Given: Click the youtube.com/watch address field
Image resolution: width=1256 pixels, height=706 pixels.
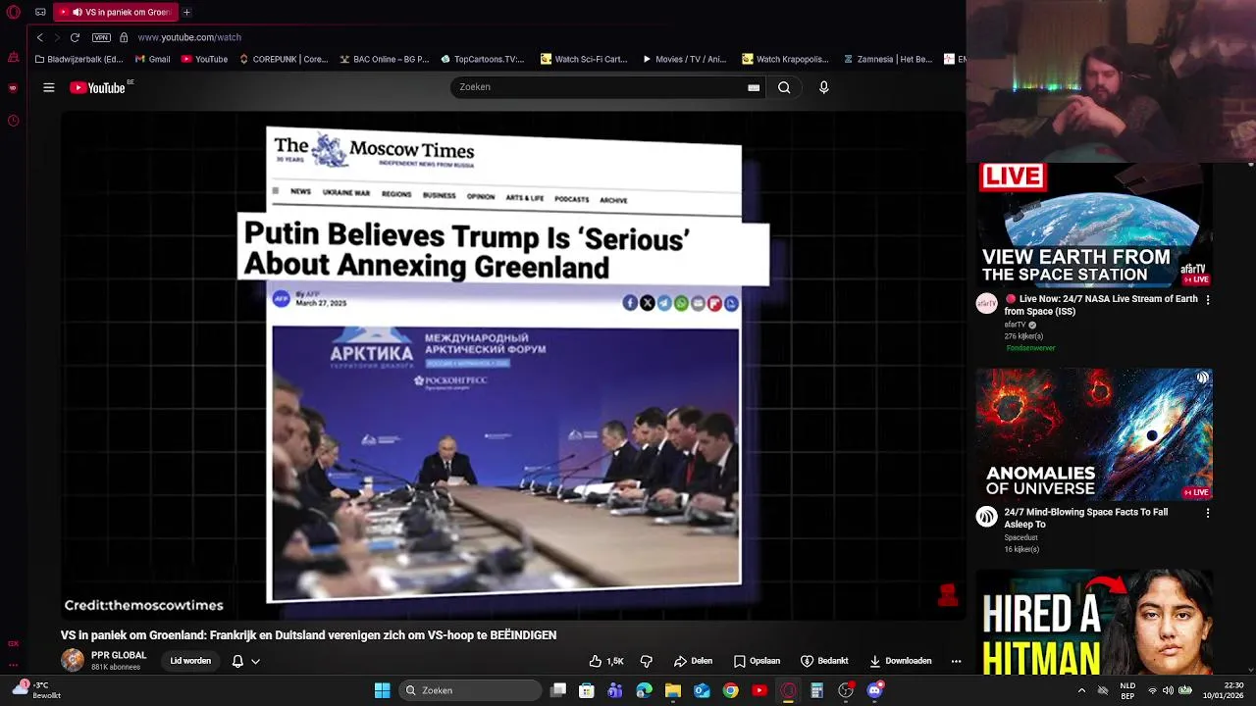Looking at the screenshot, I should [189, 37].
